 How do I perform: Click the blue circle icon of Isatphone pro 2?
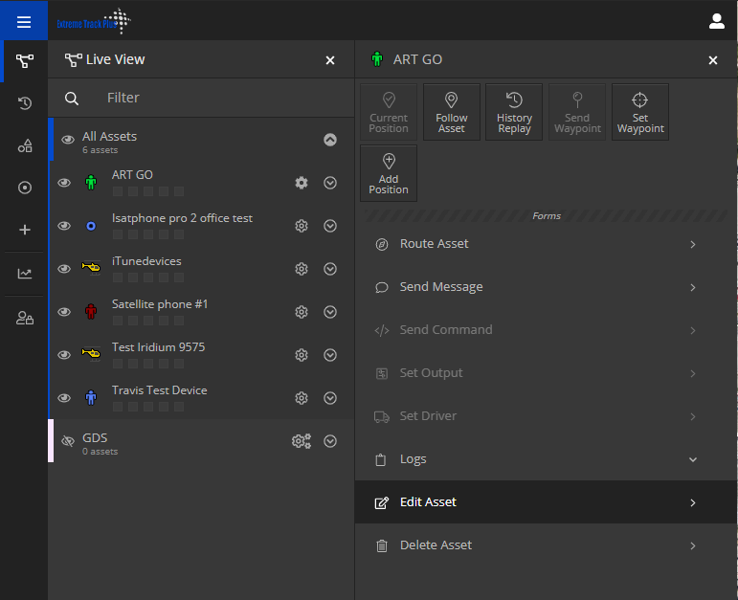[91, 226]
